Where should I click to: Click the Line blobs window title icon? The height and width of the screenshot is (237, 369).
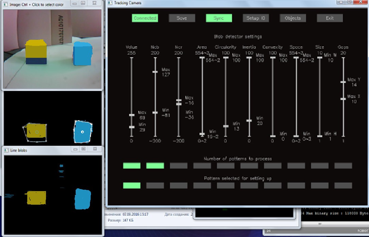tap(6, 150)
